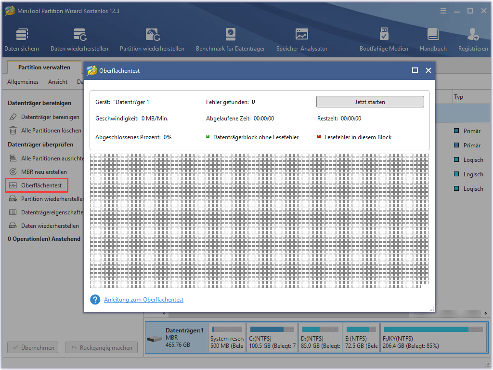This screenshot has height=370, width=493.
Task: Click scrollbar right arrow above disk map
Action: click(x=485, y=314)
